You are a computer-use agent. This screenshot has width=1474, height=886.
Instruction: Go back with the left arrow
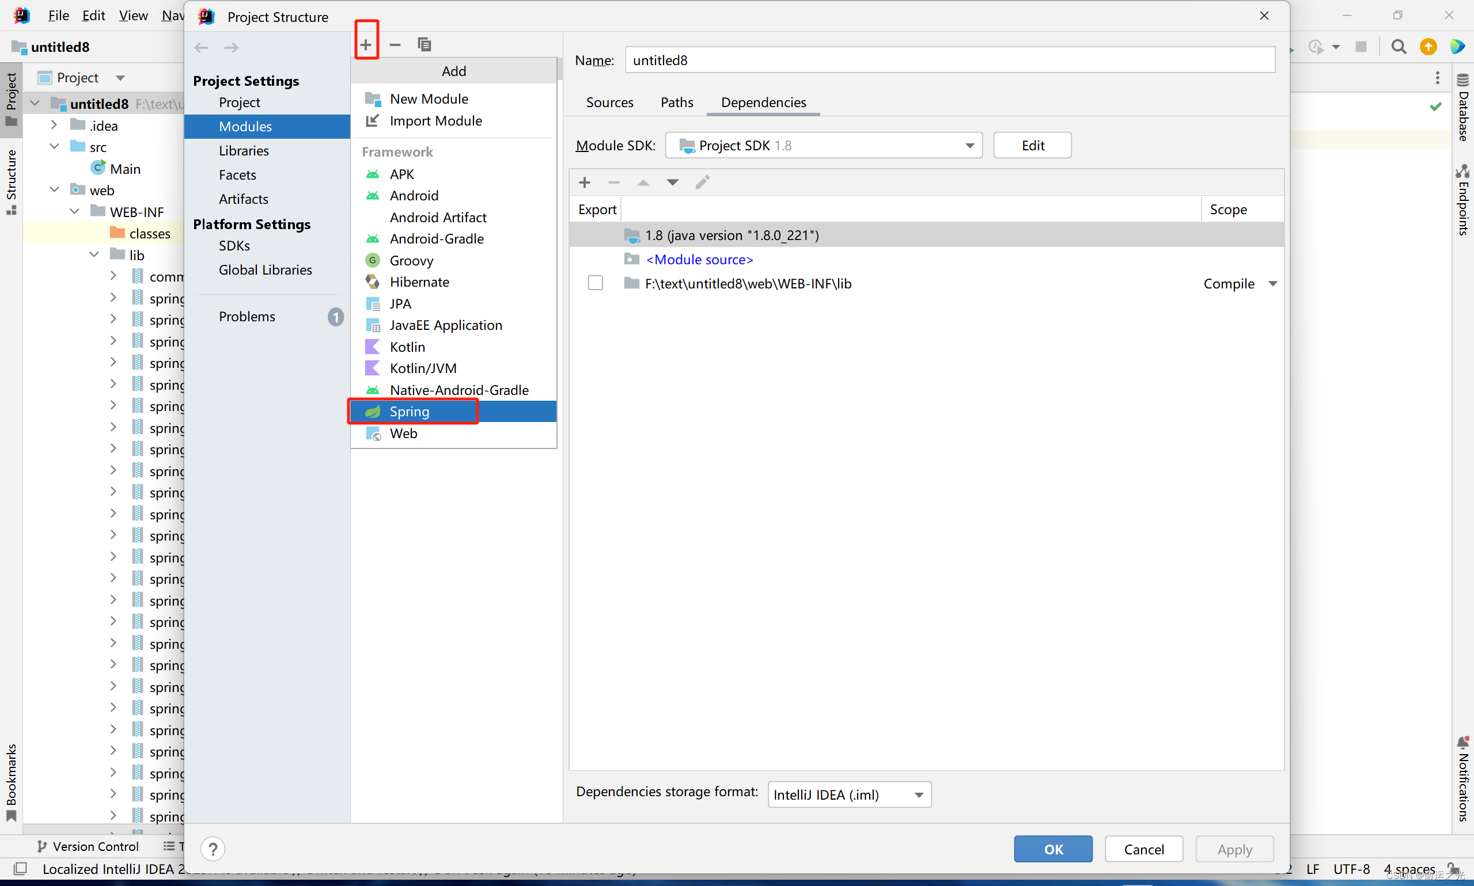tap(201, 47)
